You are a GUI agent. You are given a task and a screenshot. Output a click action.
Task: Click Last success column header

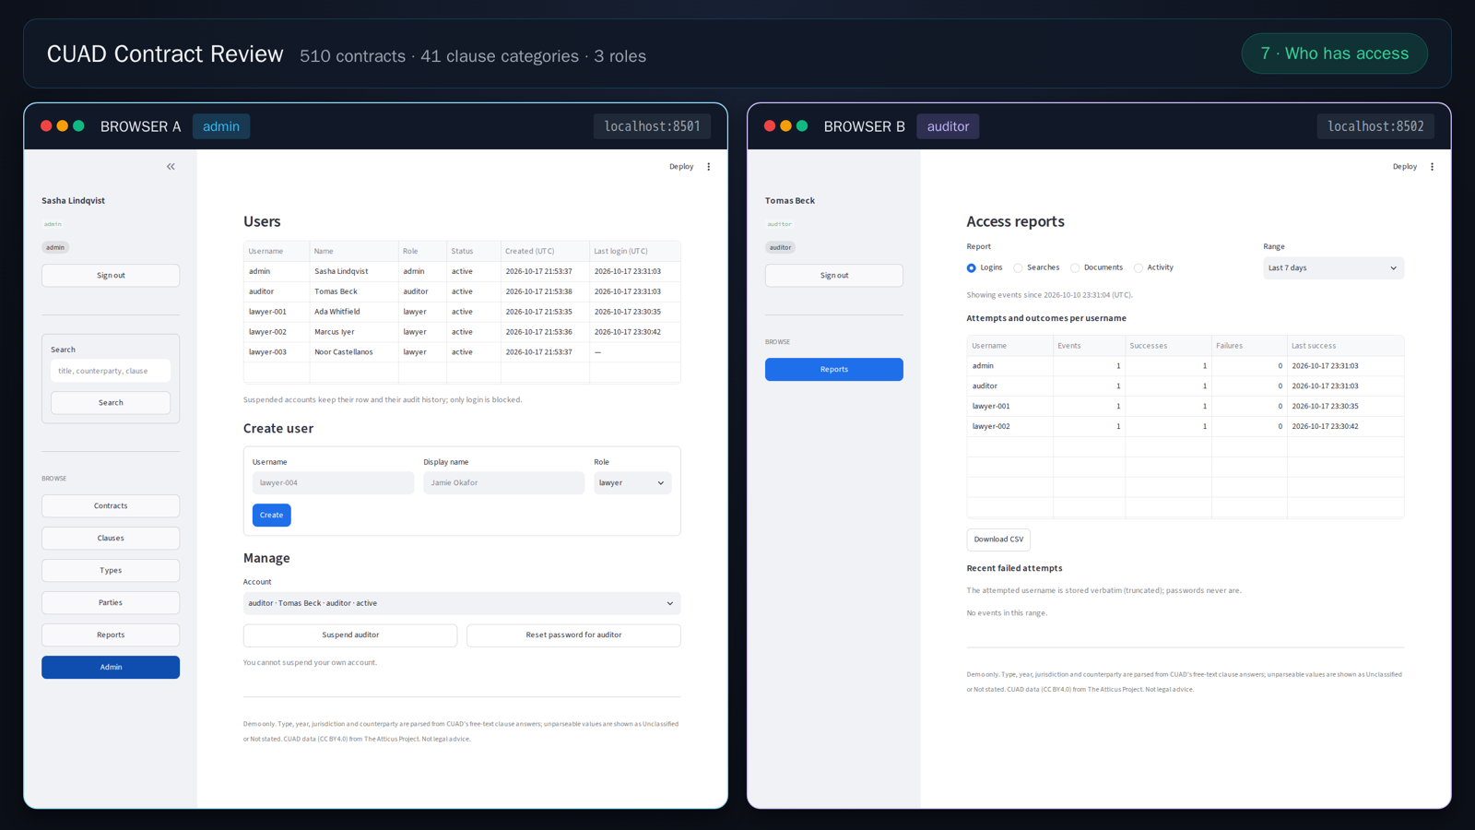click(x=1345, y=346)
